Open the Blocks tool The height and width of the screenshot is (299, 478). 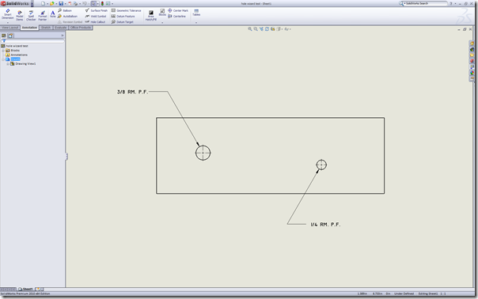point(162,13)
